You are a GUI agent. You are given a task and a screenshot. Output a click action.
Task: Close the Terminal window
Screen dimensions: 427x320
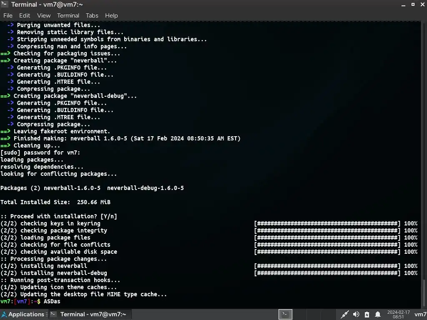point(423,4)
